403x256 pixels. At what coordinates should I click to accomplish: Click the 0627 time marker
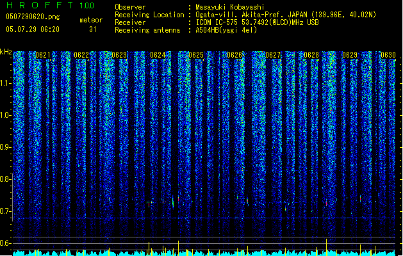(x=273, y=55)
